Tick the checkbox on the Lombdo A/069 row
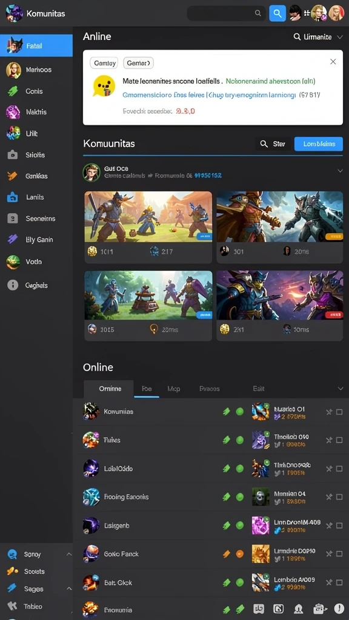 pos(339,582)
